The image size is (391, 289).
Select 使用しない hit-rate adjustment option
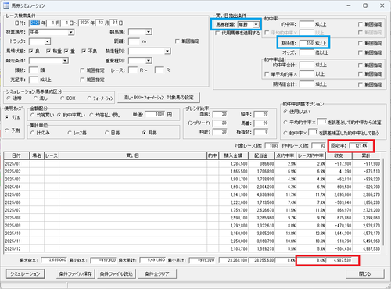click(285, 112)
